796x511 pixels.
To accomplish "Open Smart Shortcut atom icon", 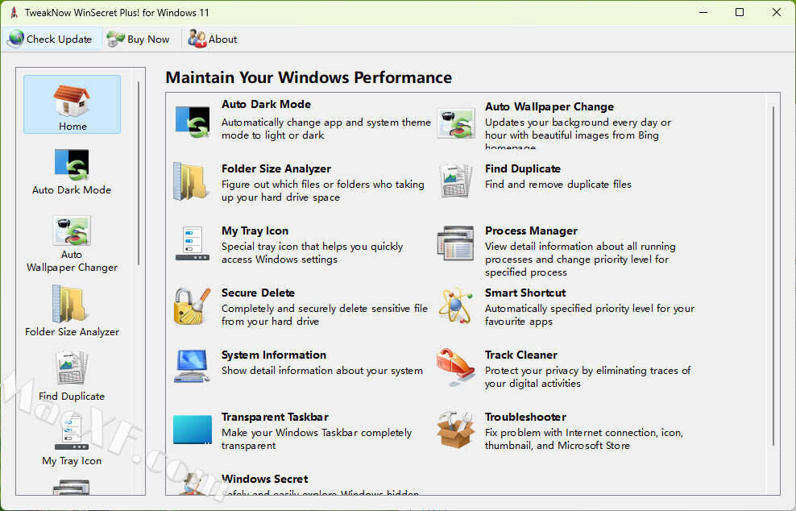I will (456, 306).
